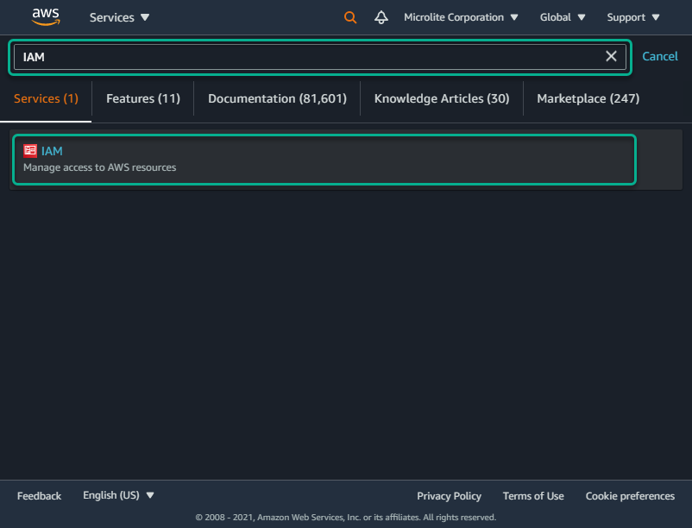This screenshot has height=528, width=692.
Task: Change language via English (US) dropdown
Action: coord(118,495)
